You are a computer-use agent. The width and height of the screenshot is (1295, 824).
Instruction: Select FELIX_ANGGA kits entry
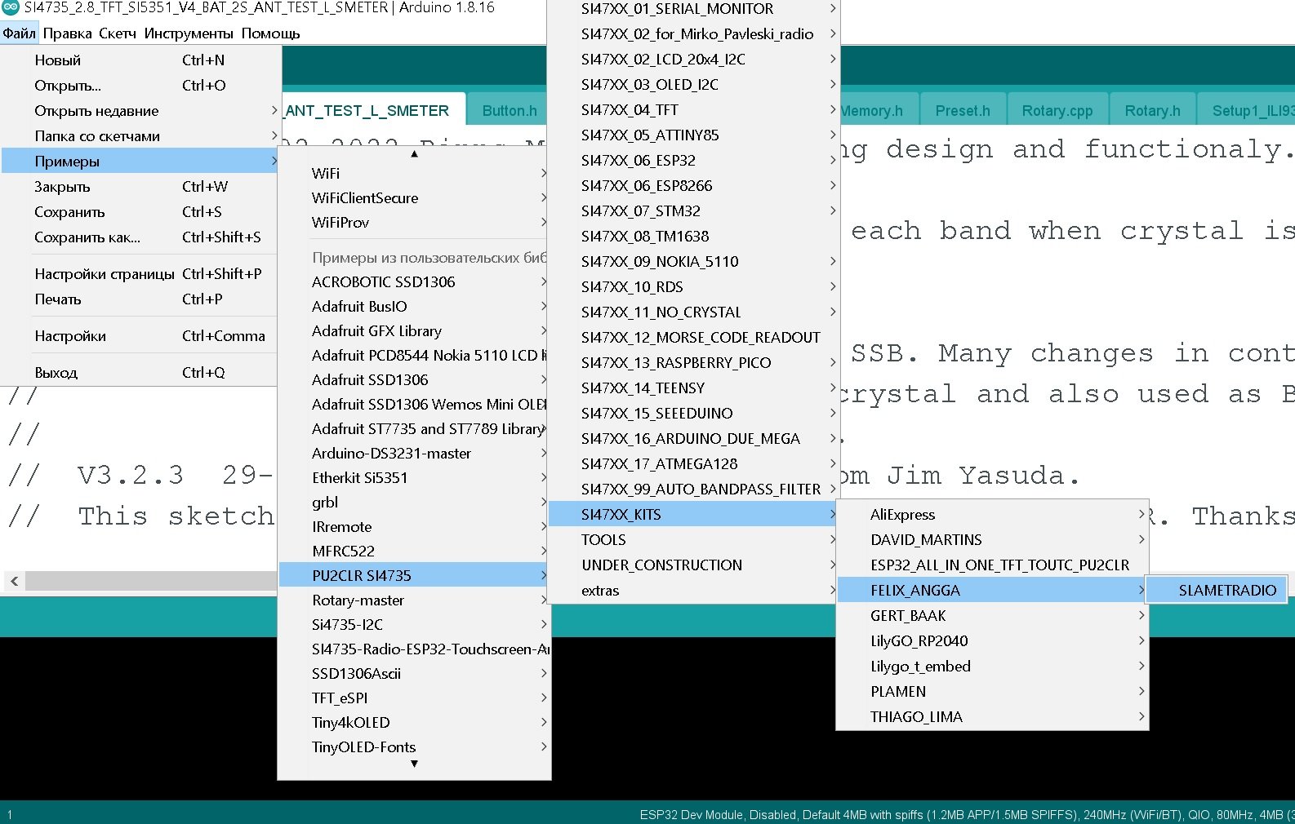pyautogui.click(x=993, y=590)
